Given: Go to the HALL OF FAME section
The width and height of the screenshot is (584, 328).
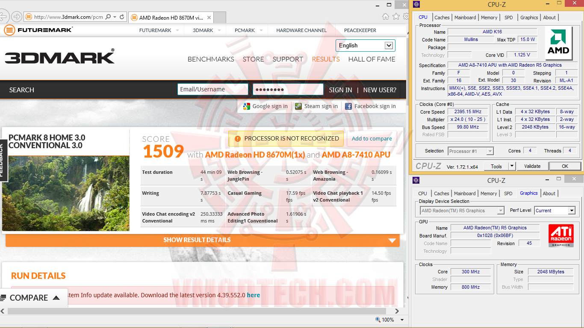Looking at the screenshot, I should pos(372,59).
